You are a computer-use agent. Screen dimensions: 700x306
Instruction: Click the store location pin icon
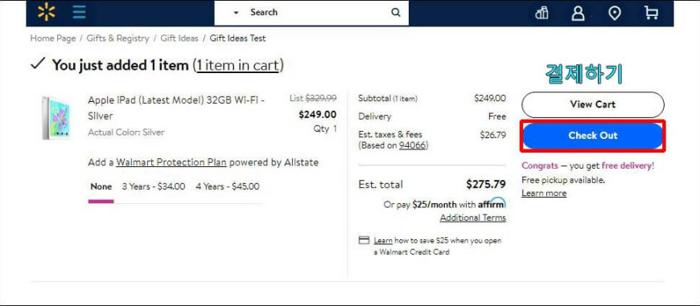(615, 13)
